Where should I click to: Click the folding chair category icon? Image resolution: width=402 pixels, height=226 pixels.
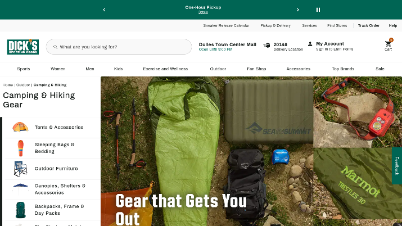tap(20, 169)
